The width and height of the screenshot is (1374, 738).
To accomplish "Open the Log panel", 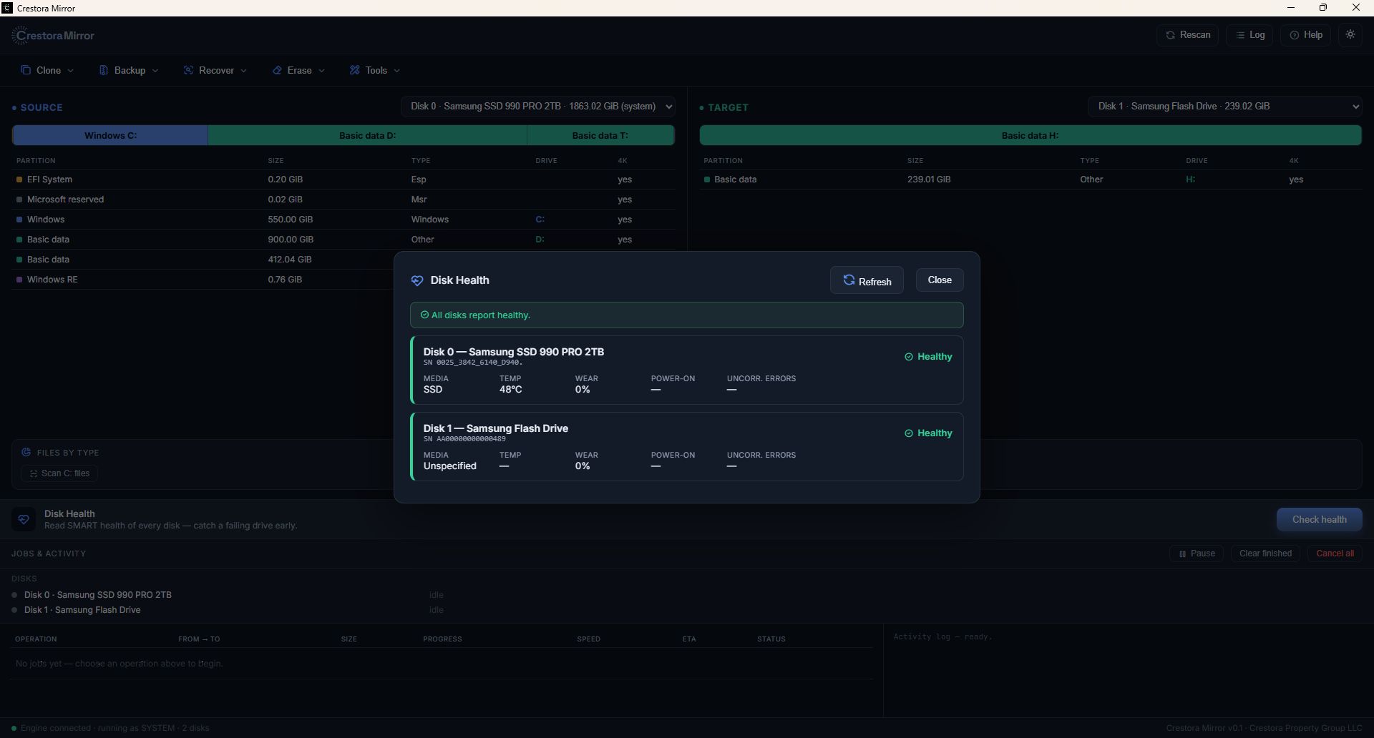I will (1249, 35).
